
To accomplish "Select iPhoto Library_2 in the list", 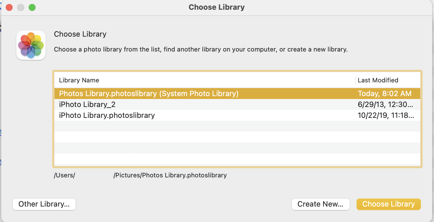I will (87, 104).
